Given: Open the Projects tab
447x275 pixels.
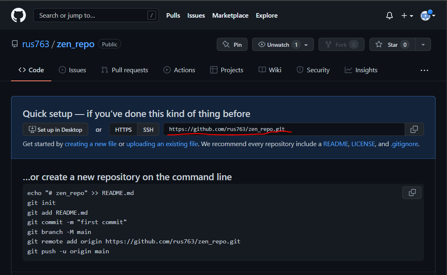Looking at the screenshot, I should tap(227, 70).
